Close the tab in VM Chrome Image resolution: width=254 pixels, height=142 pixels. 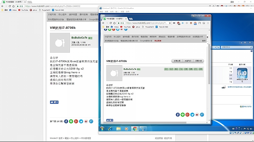[126, 19]
